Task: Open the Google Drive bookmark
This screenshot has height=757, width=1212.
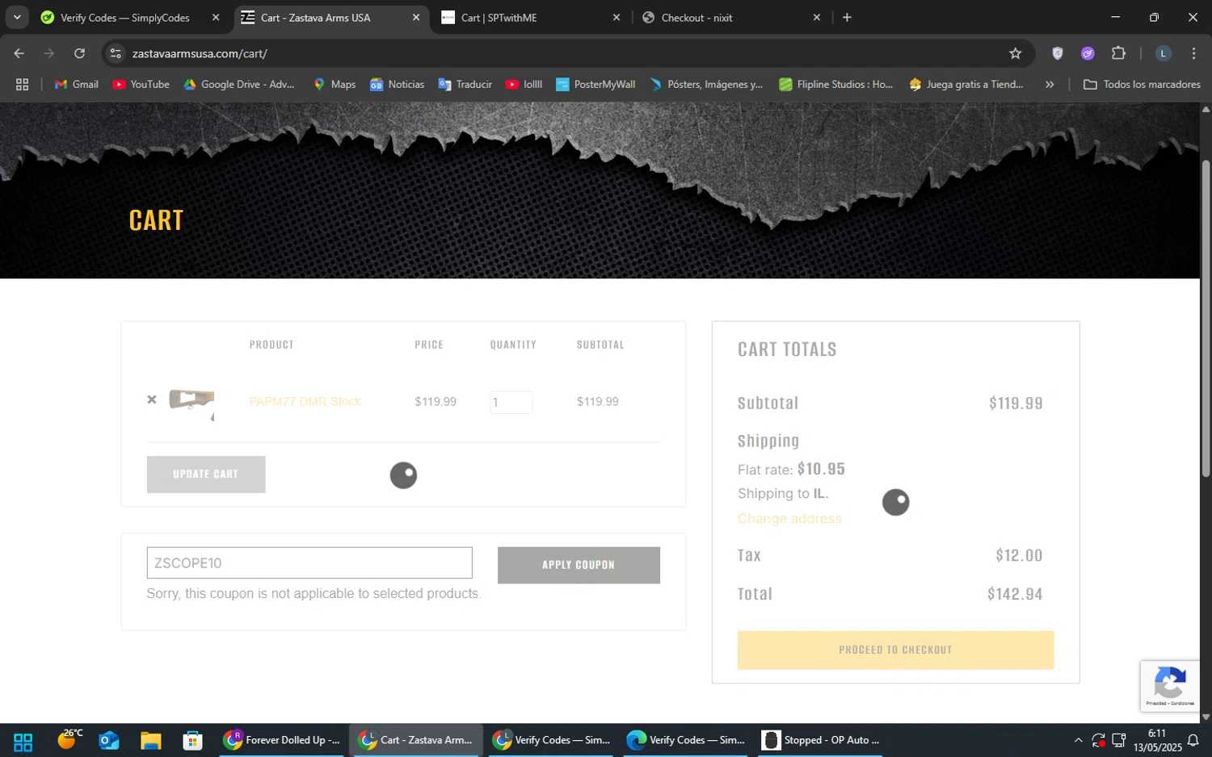Action: (239, 84)
